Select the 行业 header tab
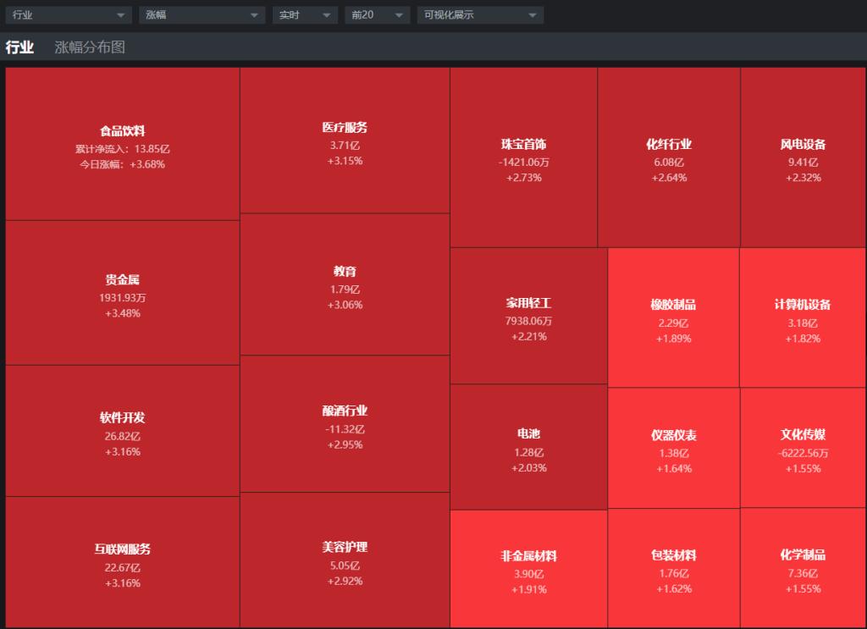Image resolution: width=867 pixels, height=629 pixels. [20, 47]
